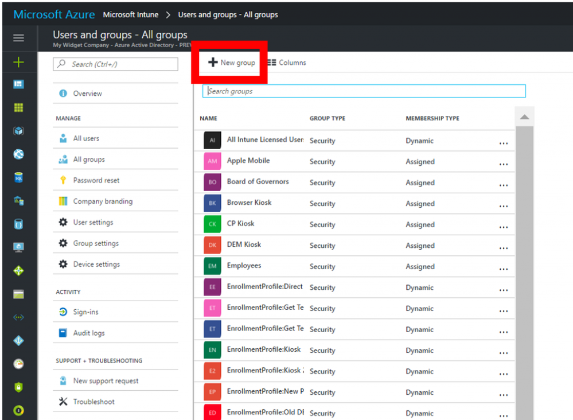Image resolution: width=573 pixels, height=420 pixels.
Task: Click the New group button
Action: point(232,63)
